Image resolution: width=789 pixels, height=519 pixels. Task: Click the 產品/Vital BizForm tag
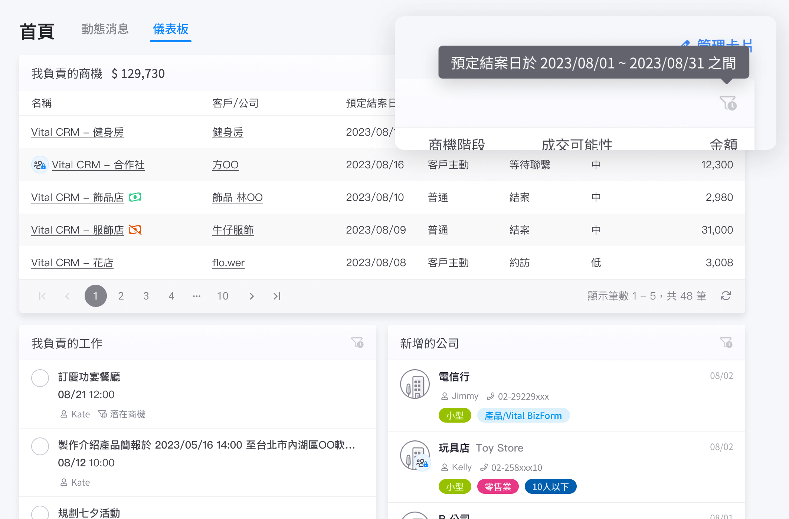523,416
